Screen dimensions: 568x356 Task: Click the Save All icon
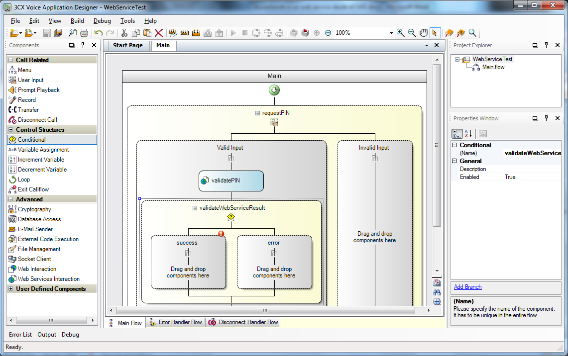[x=58, y=33]
